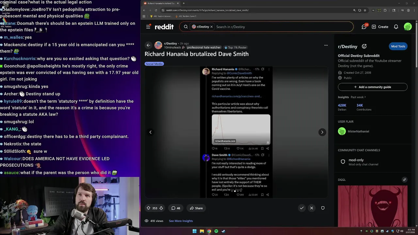Click the Walcour username in chat
Viewport: 418px width, 235px height.
tap(12, 159)
